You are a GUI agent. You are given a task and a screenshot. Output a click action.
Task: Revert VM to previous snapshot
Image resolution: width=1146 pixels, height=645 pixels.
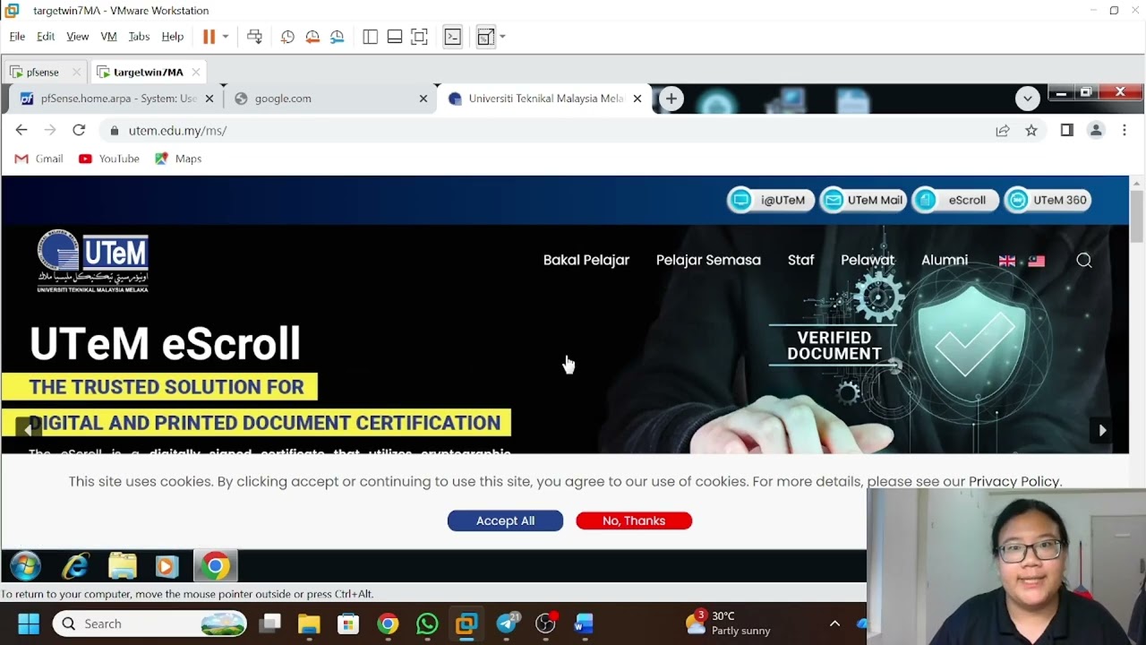click(x=312, y=37)
